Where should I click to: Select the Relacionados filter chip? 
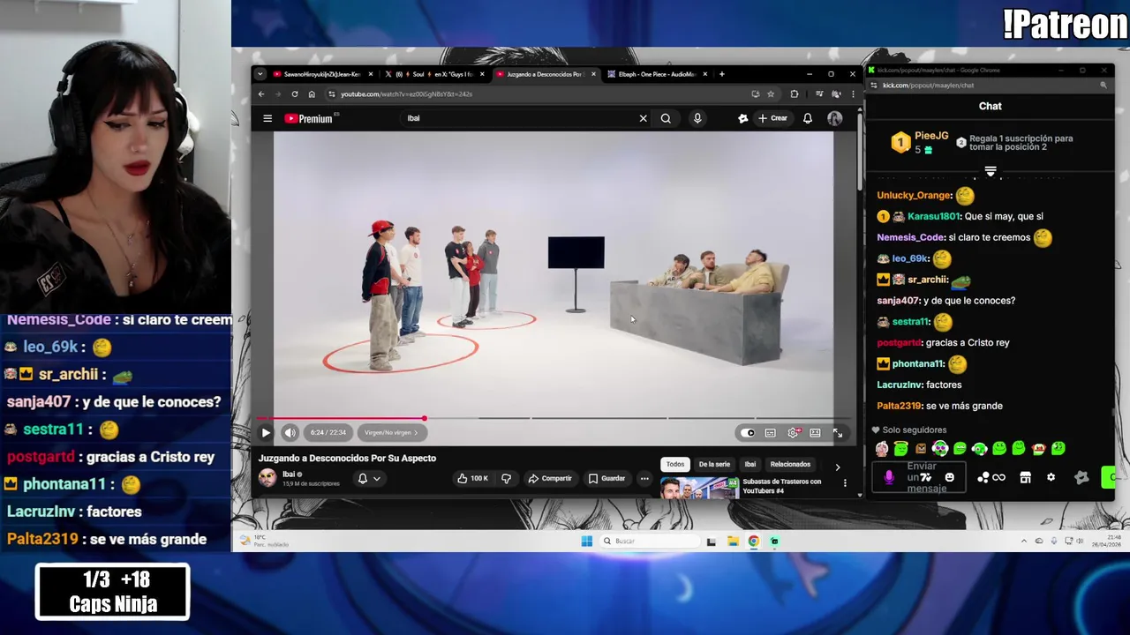[x=790, y=464]
